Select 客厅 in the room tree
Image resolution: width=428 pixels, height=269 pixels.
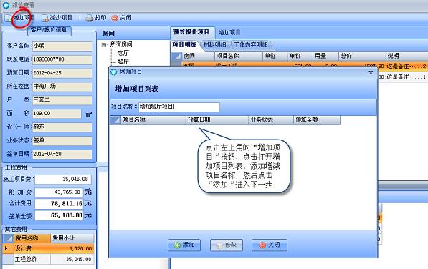tap(123, 53)
